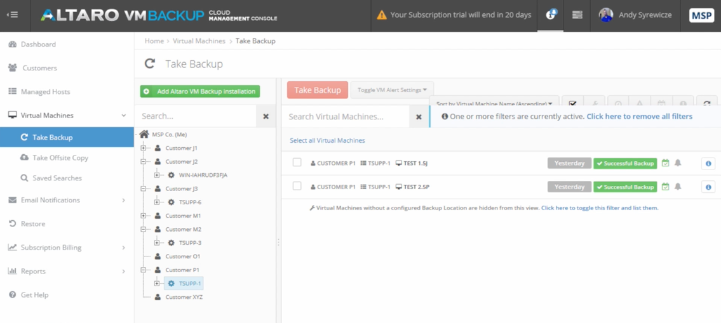
Task: Go to Home breadcrumb link
Action: click(x=154, y=41)
